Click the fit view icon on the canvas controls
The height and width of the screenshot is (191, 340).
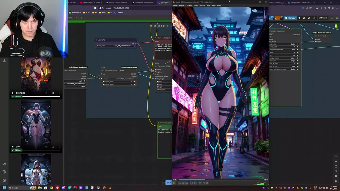336,166
